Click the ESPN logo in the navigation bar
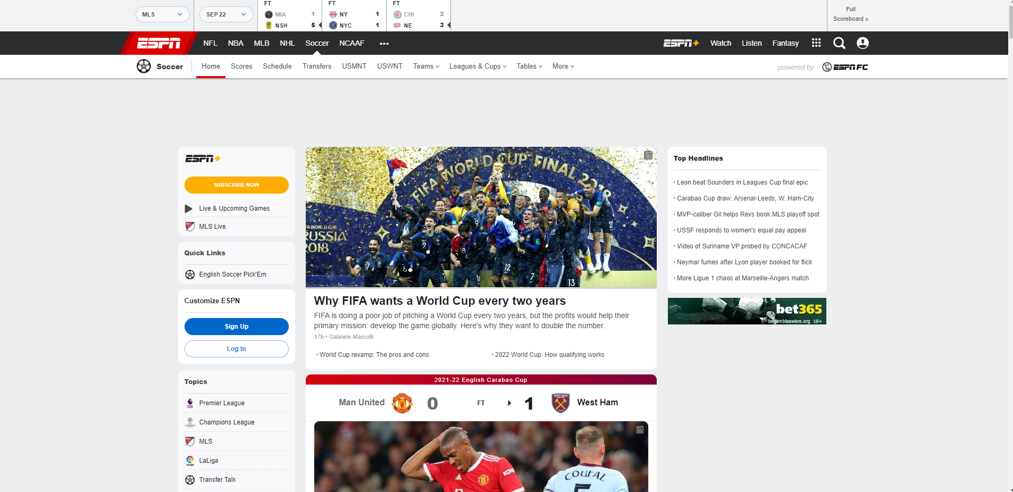The image size is (1013, 492). 159,43
